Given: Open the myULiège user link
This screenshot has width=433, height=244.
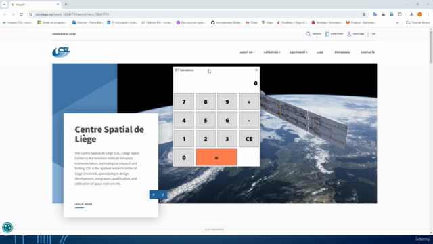Looking at the screenshot, I should pyautogui.click(x=356, y=34).
